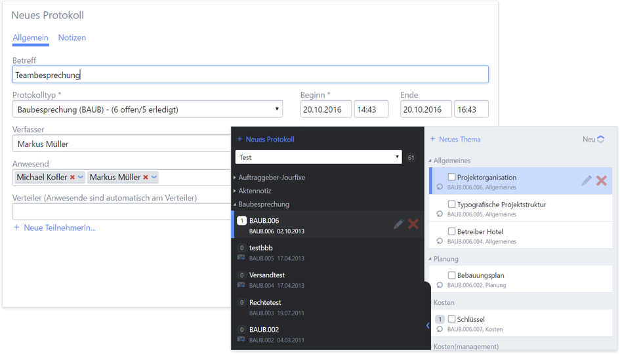Select the Allgemein tab
Image resolution: width=620 pixels, height=354 pixels.
pos(30,38)
